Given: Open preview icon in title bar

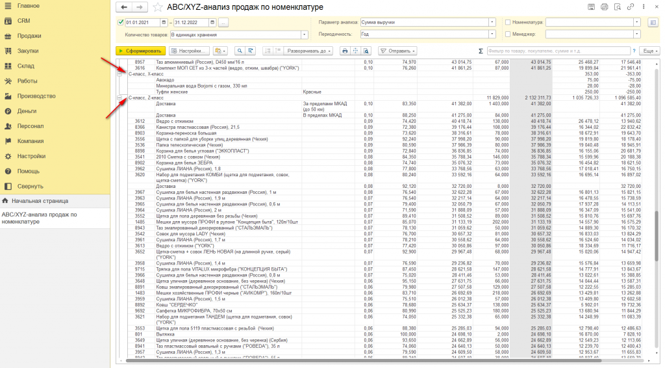Looking at the screenshot, I should tap(618, 7).
